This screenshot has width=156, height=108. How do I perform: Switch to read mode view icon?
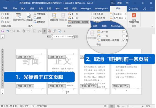105,106
